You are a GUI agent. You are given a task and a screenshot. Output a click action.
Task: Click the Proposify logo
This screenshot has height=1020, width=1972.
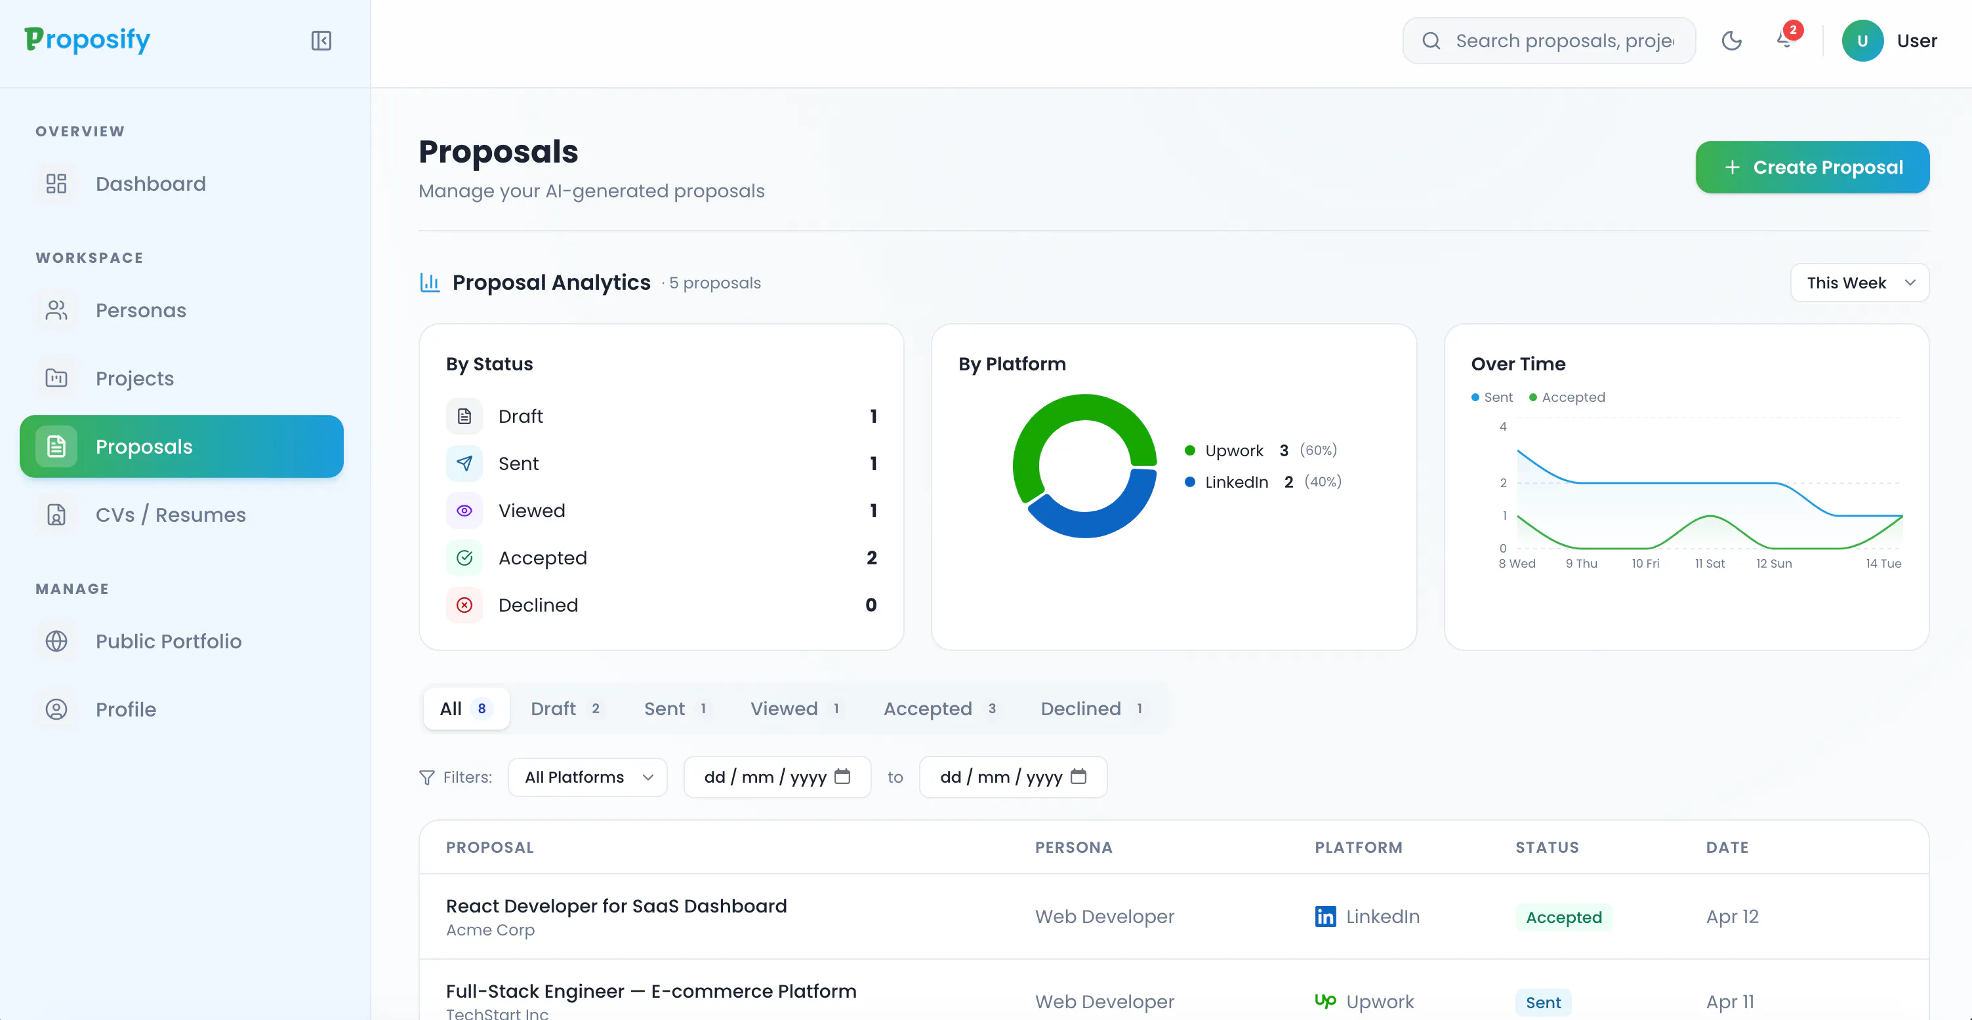(x=87, y=40)
